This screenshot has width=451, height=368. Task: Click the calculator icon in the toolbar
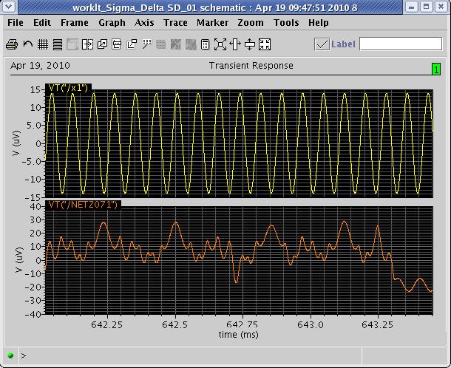coord(206,44)
